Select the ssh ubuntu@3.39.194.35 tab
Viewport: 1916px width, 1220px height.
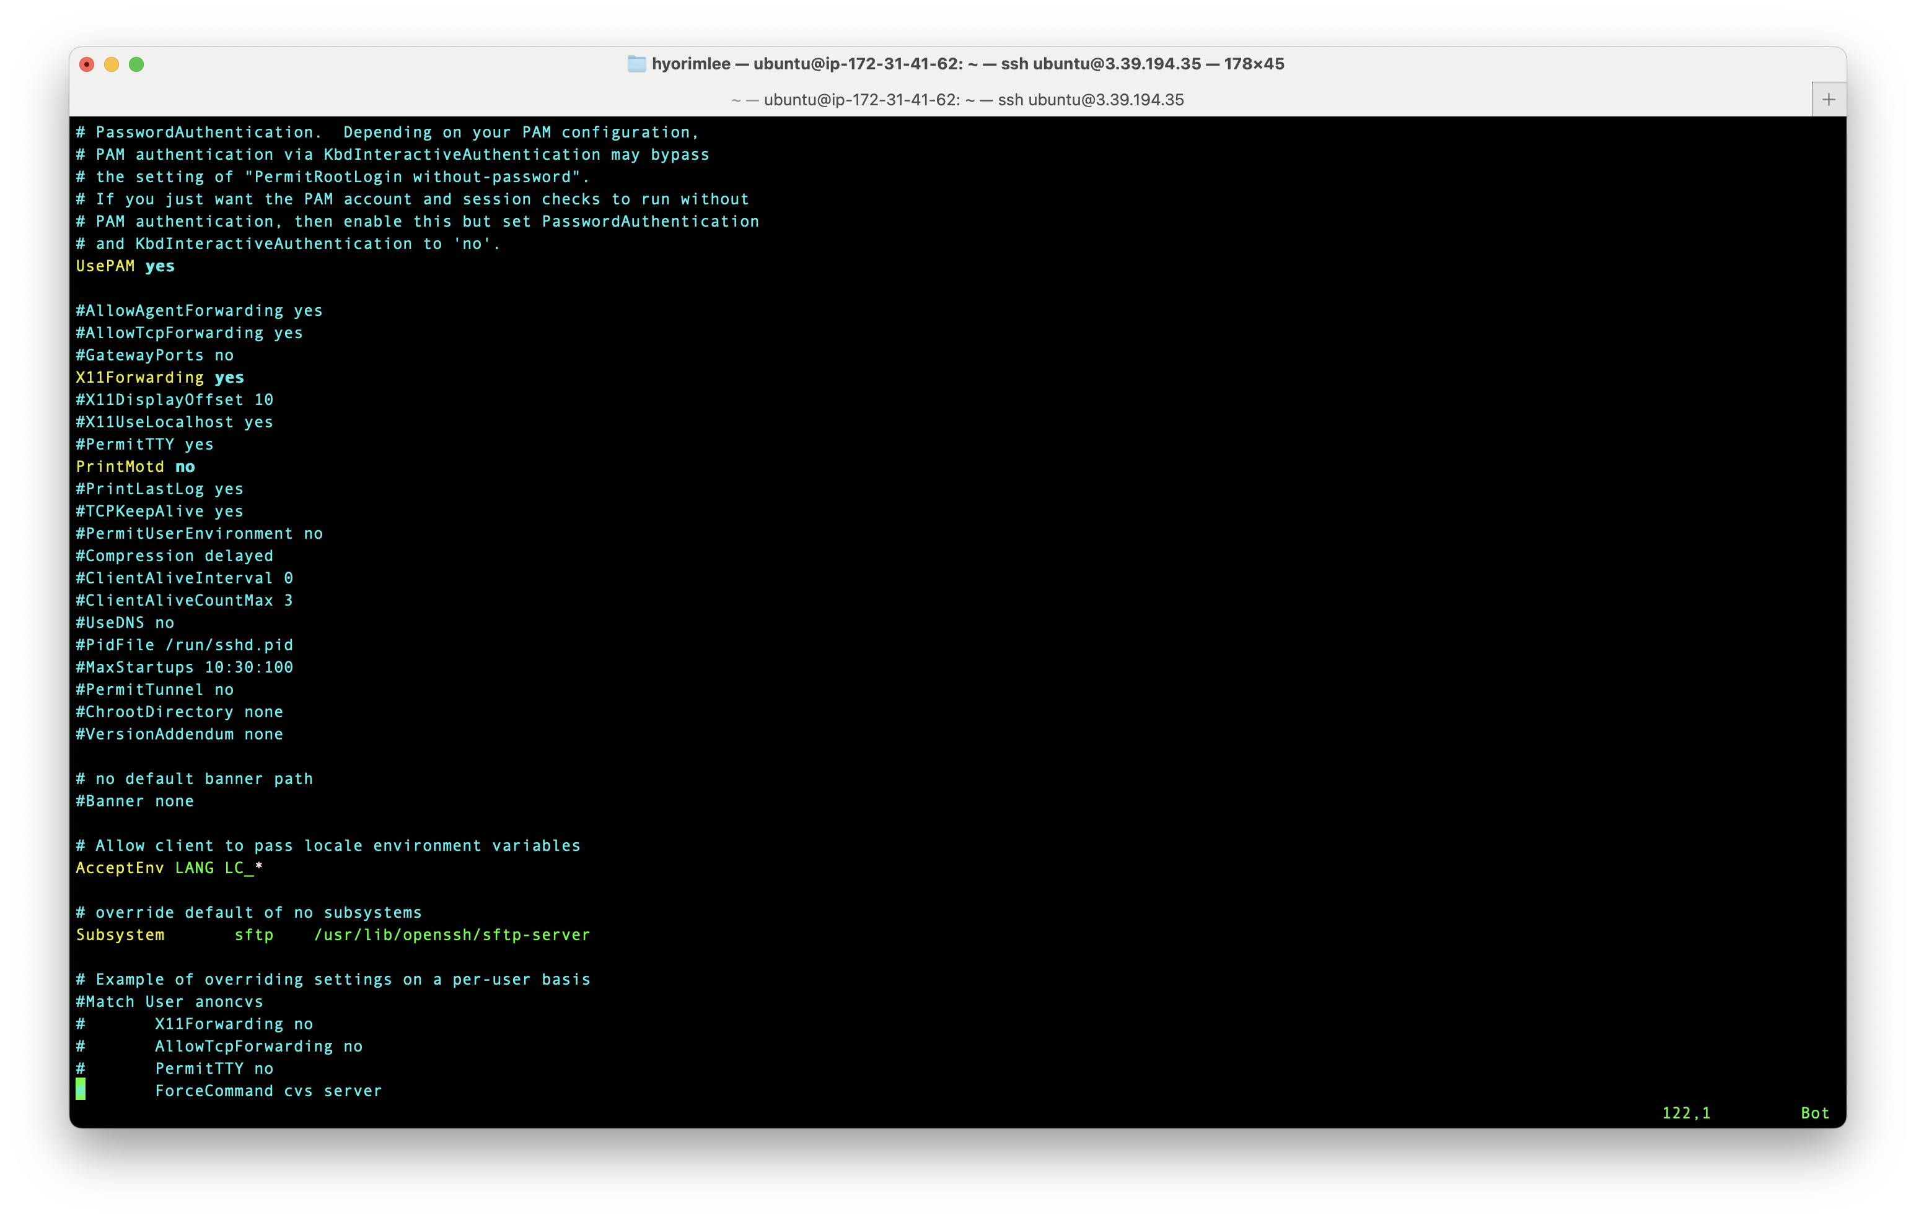tap(957, 100)
